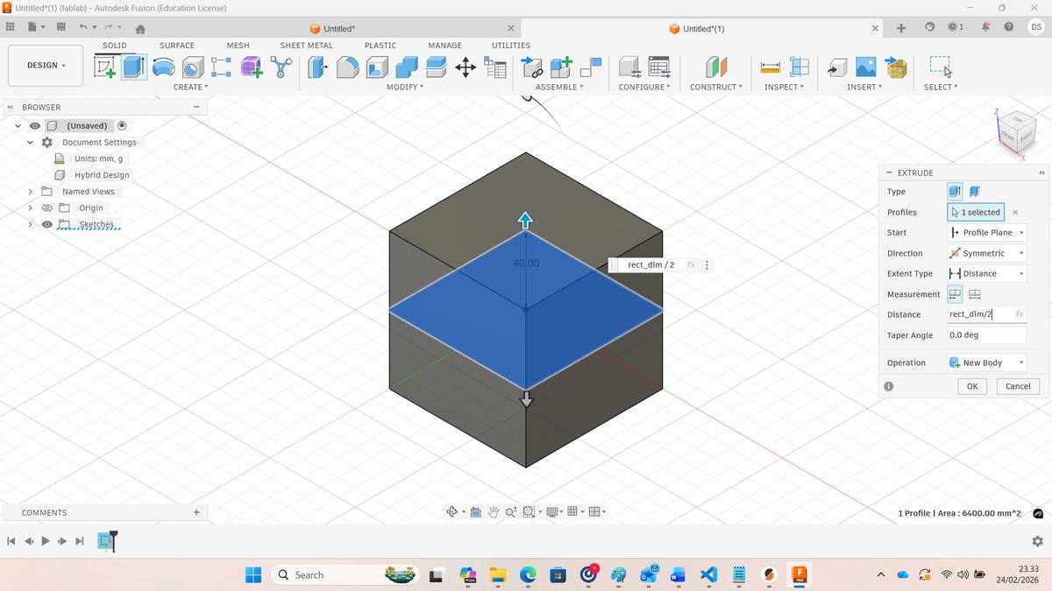Switch to the MESH tab

pyautogui.click(x=238, y=46)
